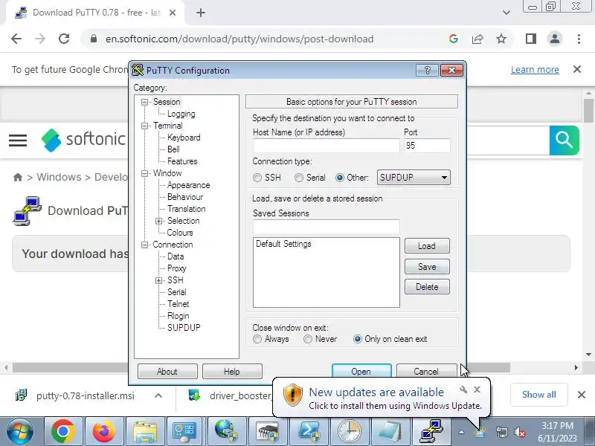The width and height of the screenshot is (595, 446).
Task: Click the Delete session button
Action: tap(427, 287)
